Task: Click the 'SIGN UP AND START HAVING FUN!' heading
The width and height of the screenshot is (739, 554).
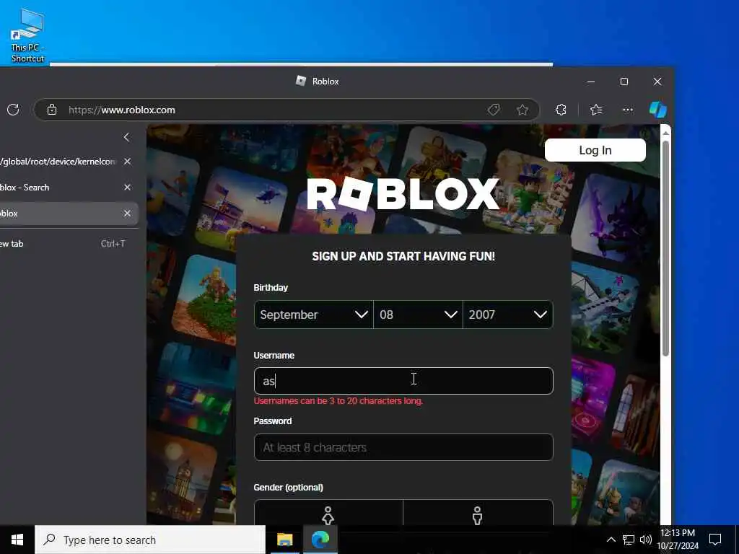Action: point(403,256)
